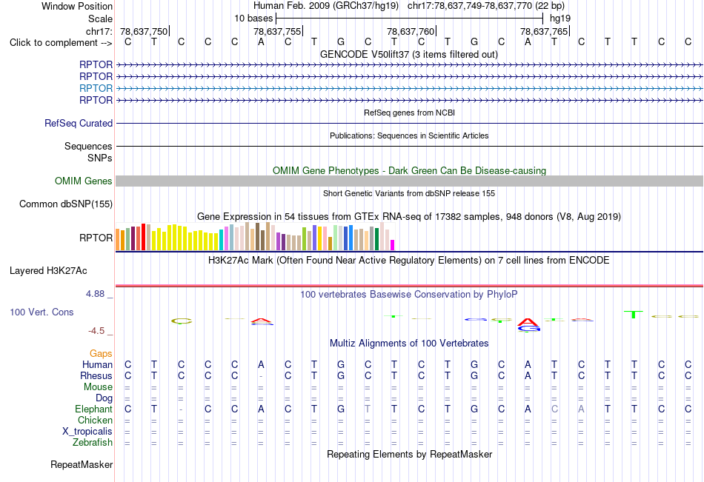Click the Chicken species label
The image size is (704, 482).
pos(95,420)
